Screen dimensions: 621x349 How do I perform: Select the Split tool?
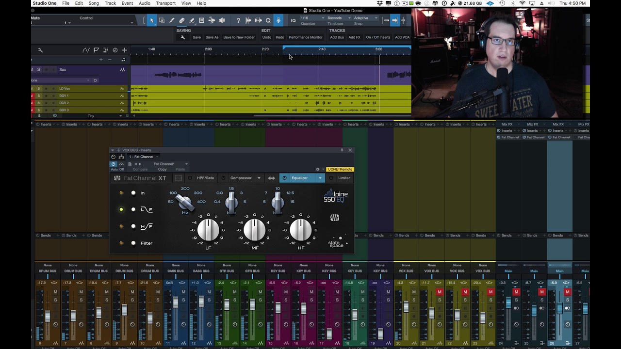[x=172, y=20]
